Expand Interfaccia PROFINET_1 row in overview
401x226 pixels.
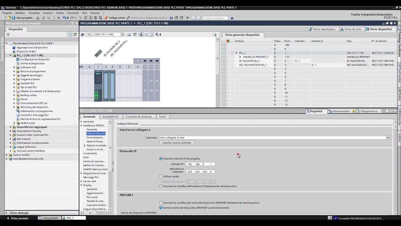tap(240, 57)
